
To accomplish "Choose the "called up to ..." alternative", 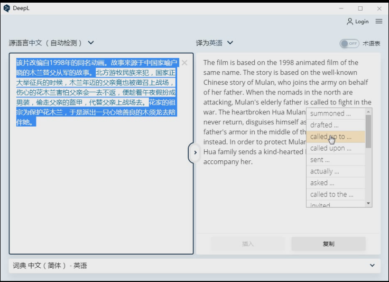I will click(336, 137).
